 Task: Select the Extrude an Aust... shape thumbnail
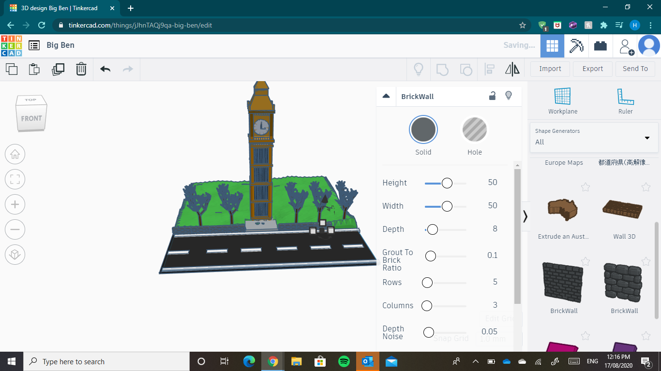(563, 210)
